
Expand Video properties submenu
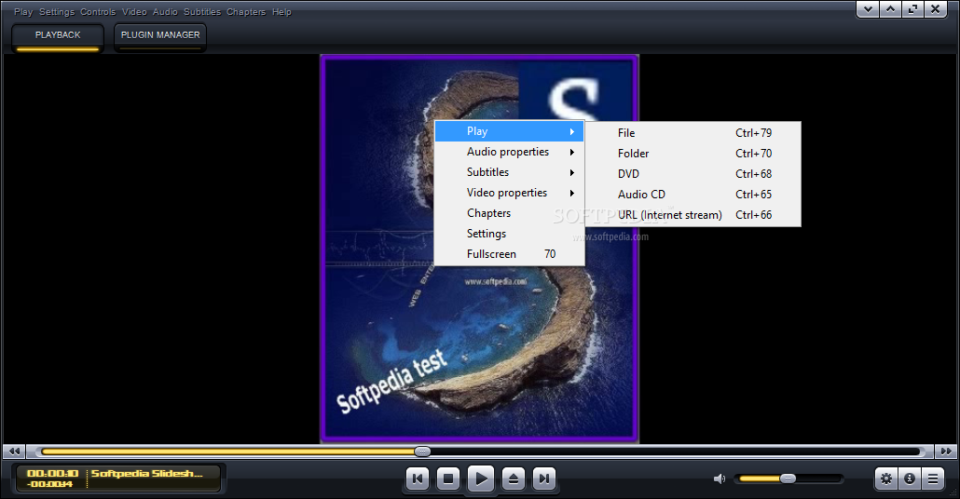(x=510, y=193)
